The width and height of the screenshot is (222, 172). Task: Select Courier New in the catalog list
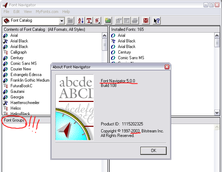pos(21,69)
